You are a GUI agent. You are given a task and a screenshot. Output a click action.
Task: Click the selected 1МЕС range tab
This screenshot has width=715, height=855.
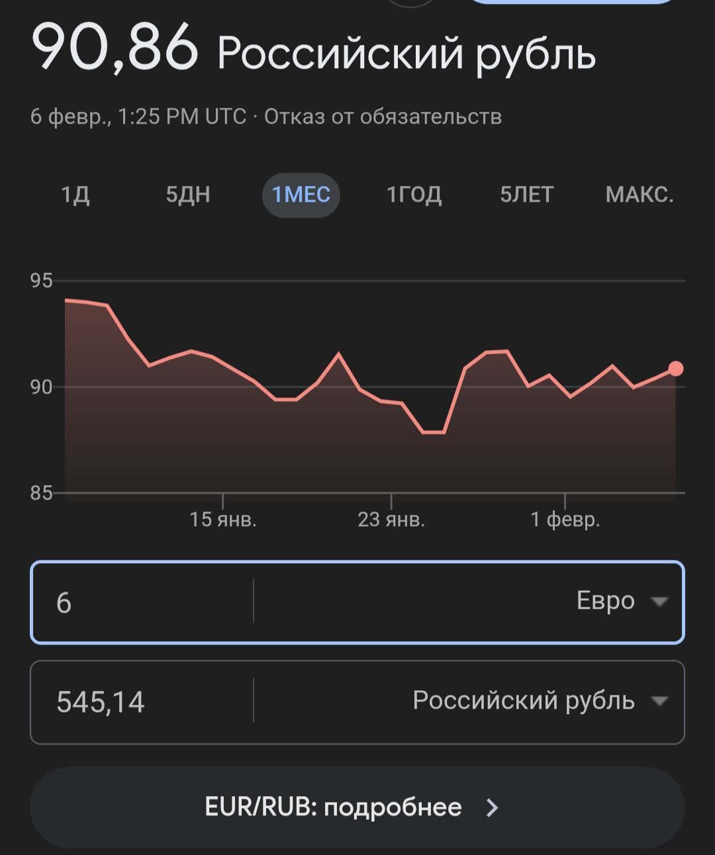coord(301,195)
